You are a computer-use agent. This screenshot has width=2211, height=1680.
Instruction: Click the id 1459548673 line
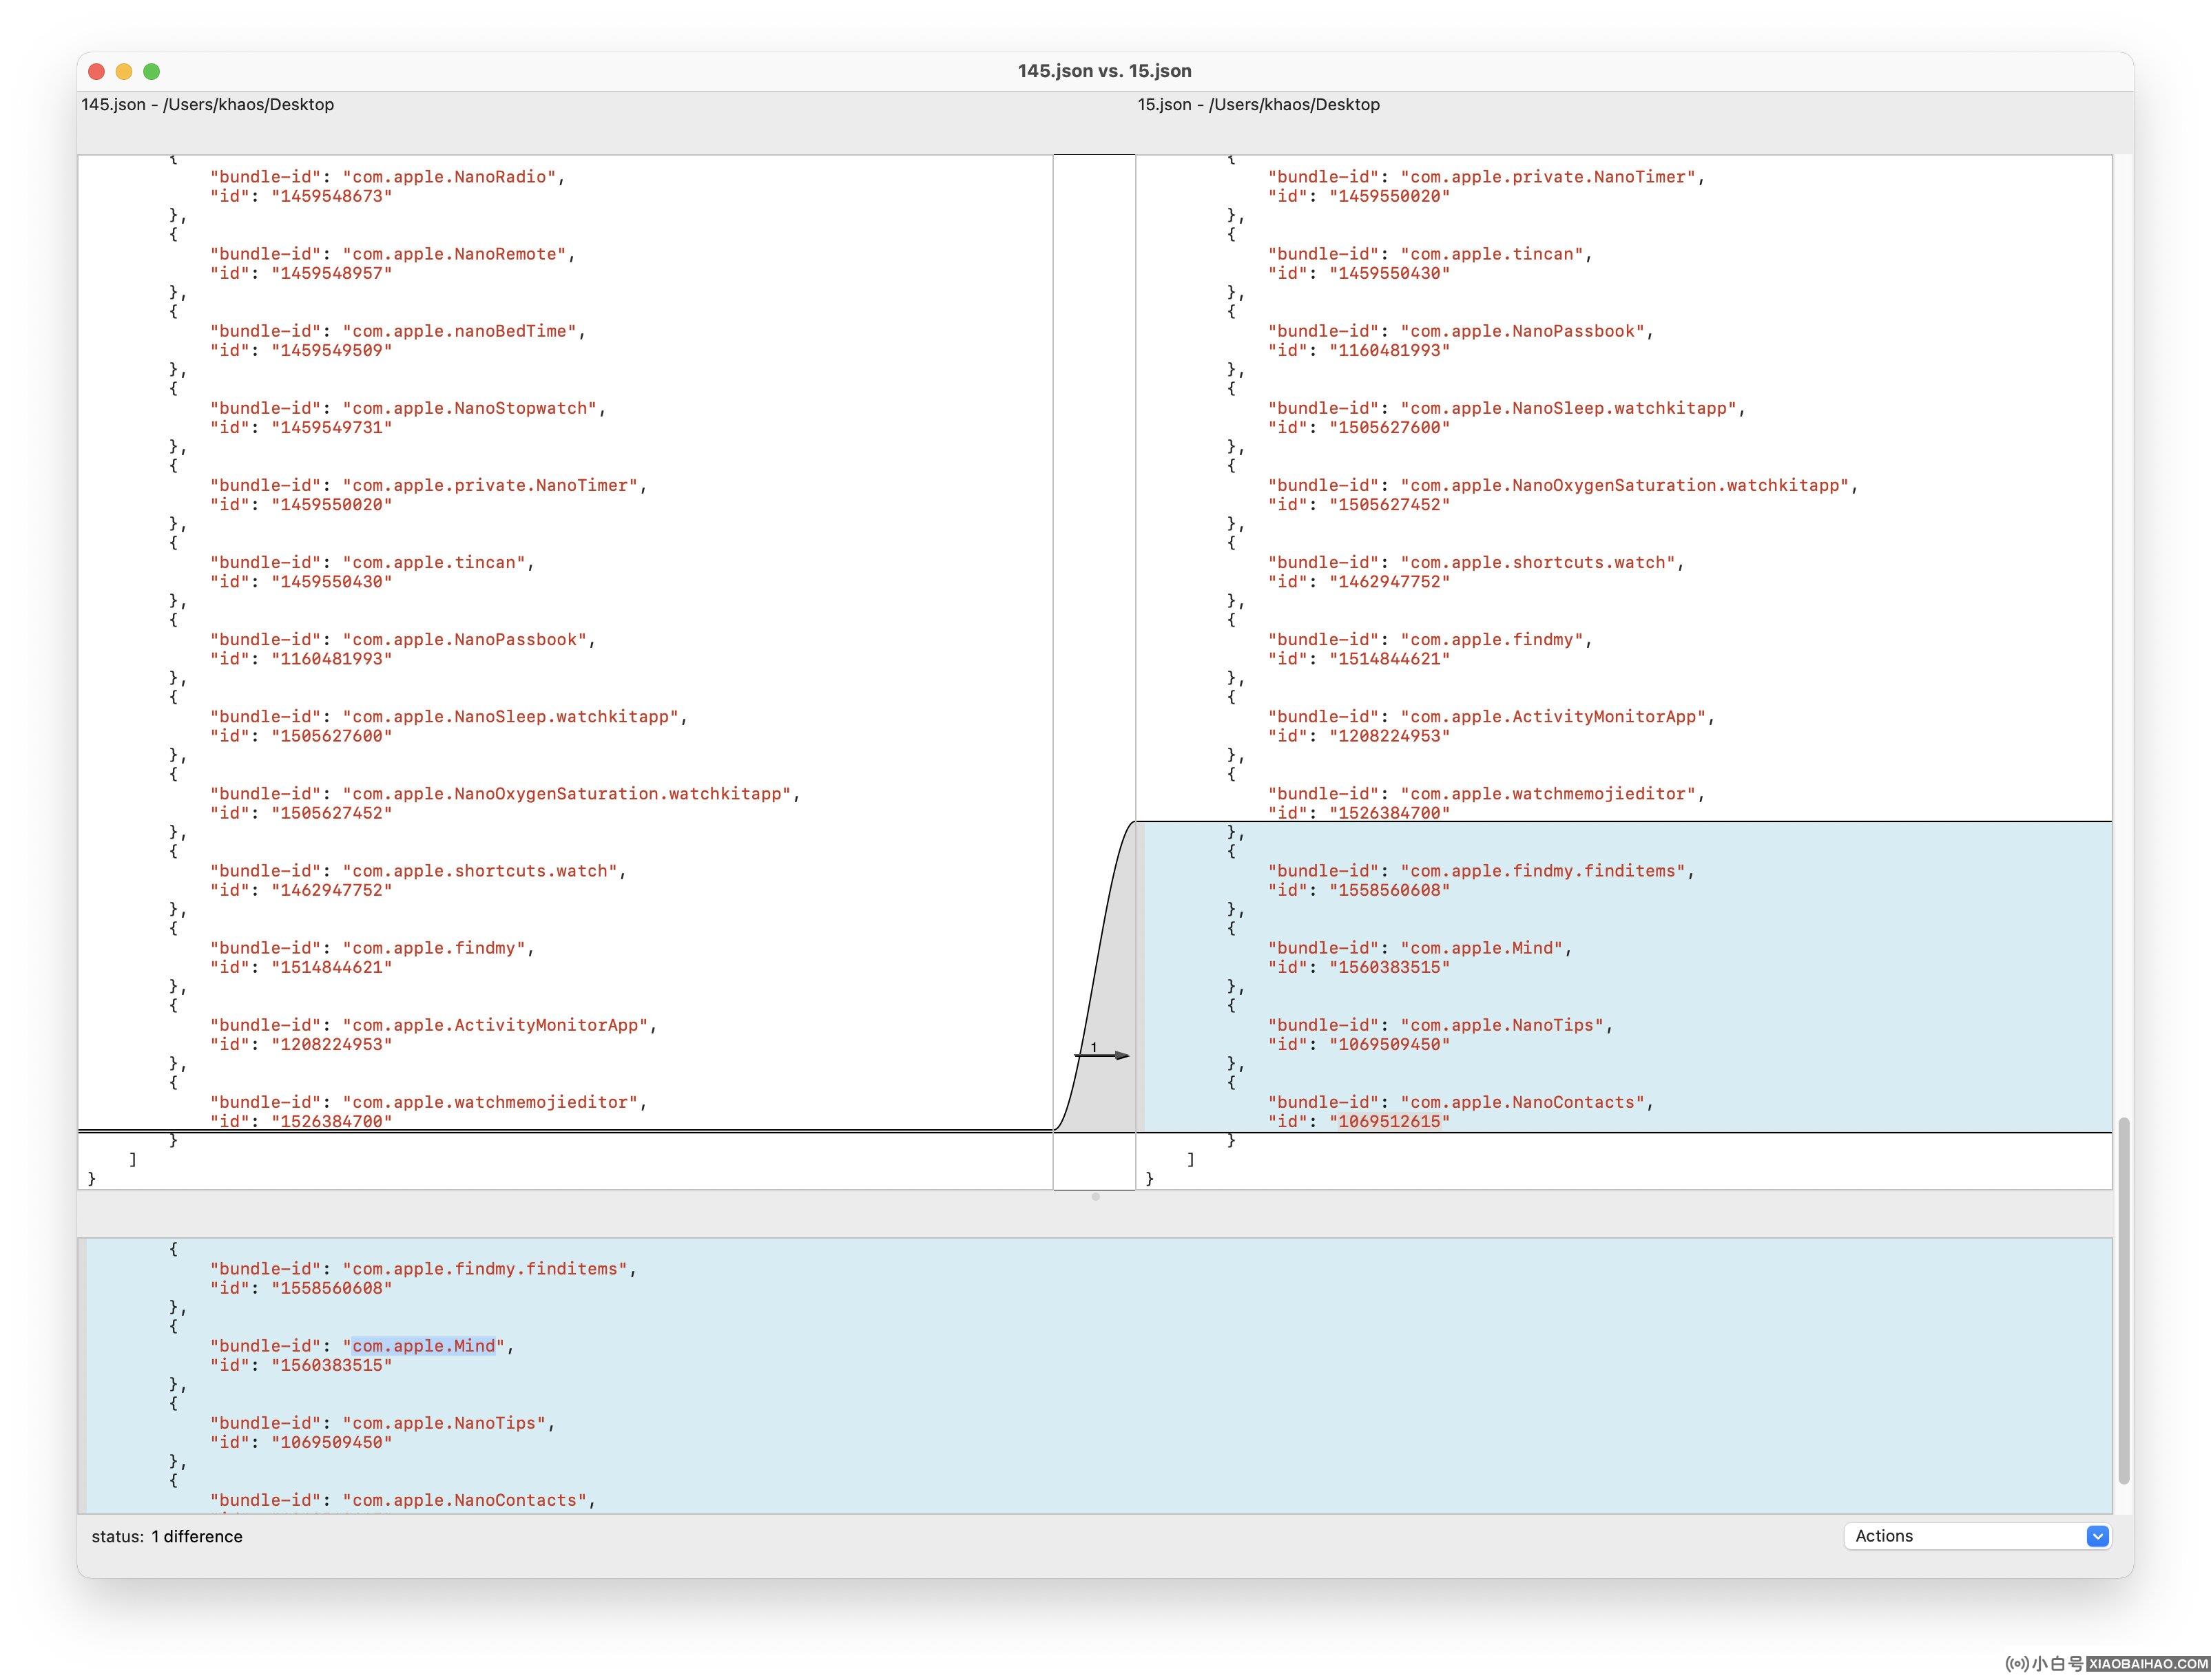click(x=301, y=196)
